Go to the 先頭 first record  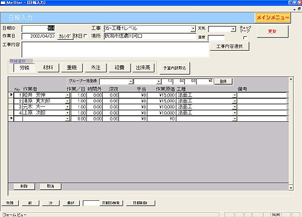pyautogui.click(x=10, y=203)
